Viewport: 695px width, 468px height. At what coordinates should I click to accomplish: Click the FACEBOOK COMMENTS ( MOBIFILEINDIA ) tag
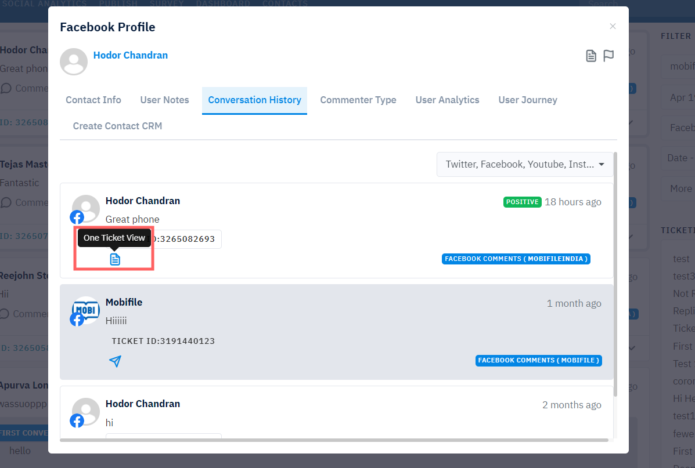(516, 259)
